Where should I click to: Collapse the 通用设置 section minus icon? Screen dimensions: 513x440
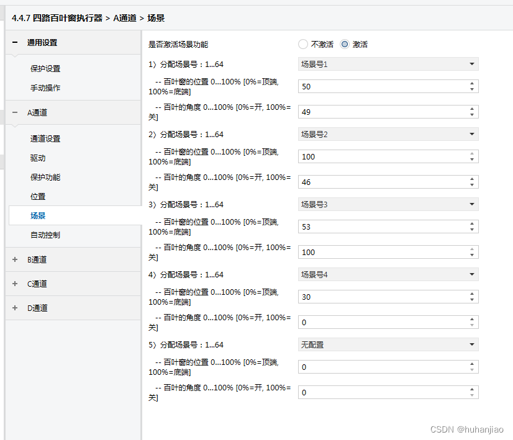click(14, 43)
